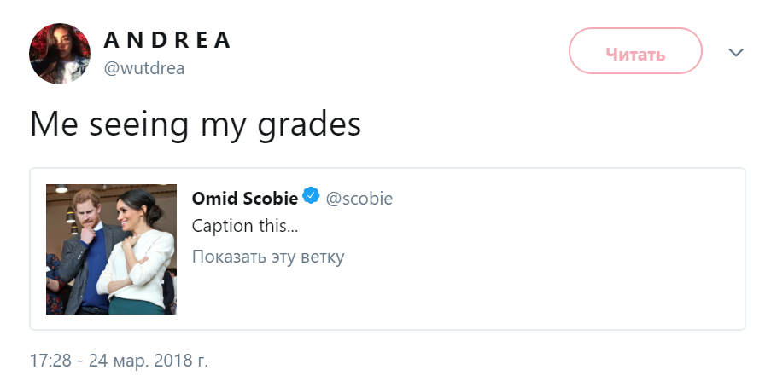The height and width of the screenshot is (387, 777).
Task: Open ANDREA's profile avatar
Action: pyautogui.click(x=60, y=53)
